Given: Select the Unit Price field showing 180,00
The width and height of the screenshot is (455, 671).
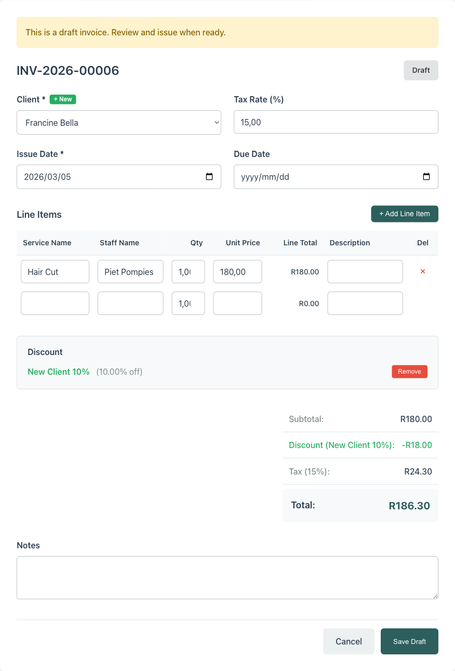Looking at the screenshot, I should [237, 271].
